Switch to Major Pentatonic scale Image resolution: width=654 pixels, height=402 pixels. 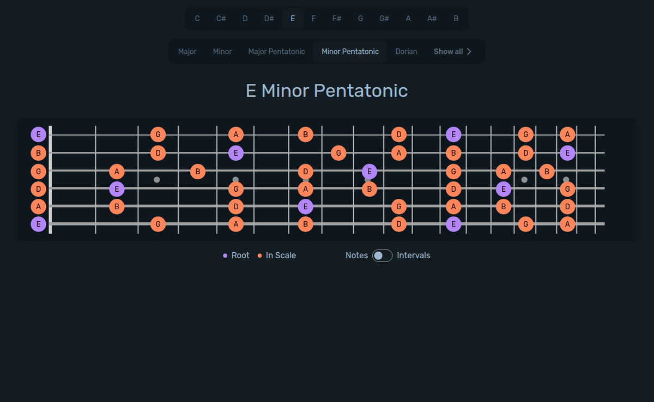[x=276, y=51]
